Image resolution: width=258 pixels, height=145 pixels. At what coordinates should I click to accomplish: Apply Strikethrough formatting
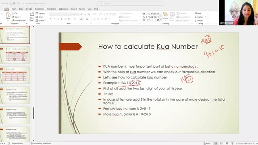[x=65, y=19]
